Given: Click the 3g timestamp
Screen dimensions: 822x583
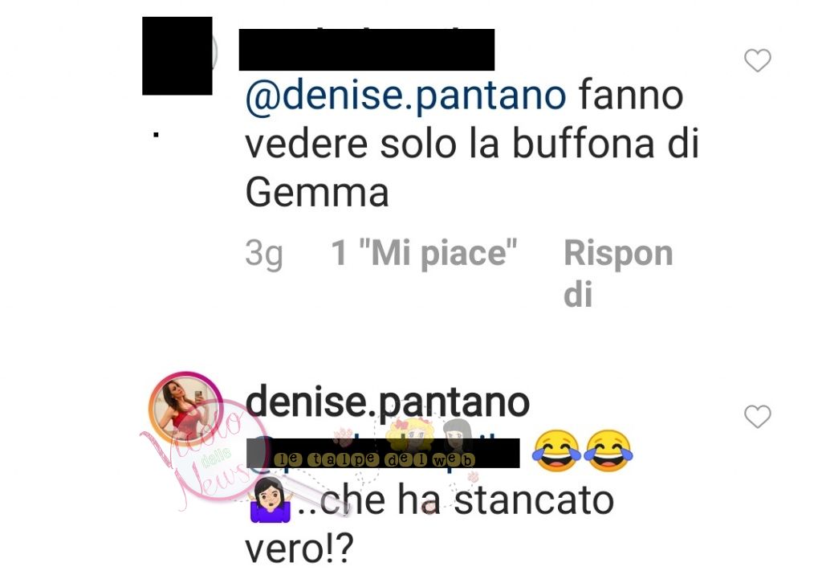Looking at the screenshot, I should point(263,255).
